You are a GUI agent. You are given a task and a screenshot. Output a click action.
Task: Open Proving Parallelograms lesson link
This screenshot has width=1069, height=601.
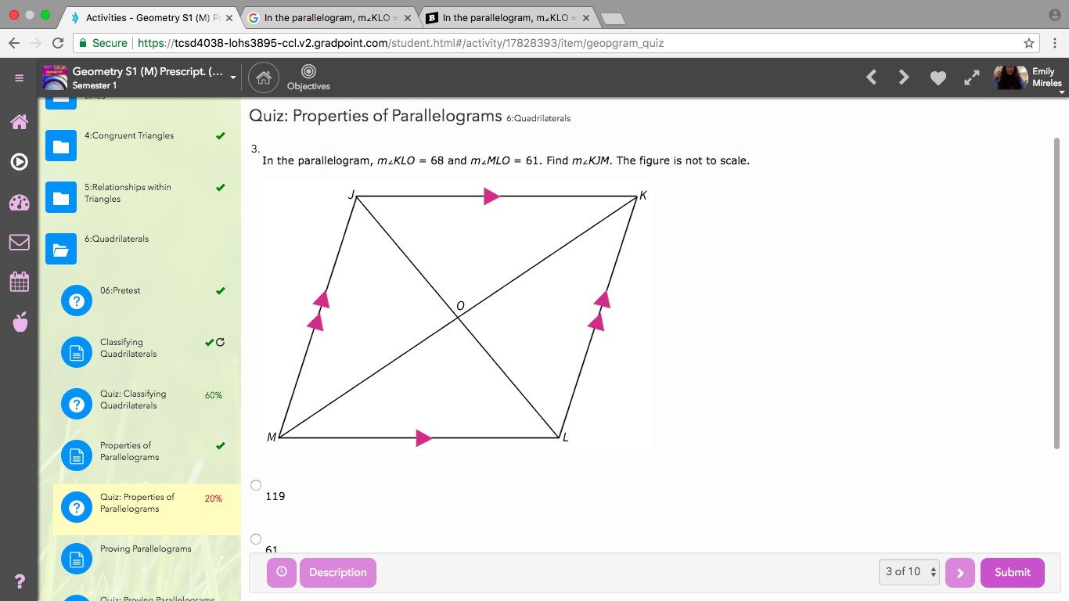click(146, 549)
